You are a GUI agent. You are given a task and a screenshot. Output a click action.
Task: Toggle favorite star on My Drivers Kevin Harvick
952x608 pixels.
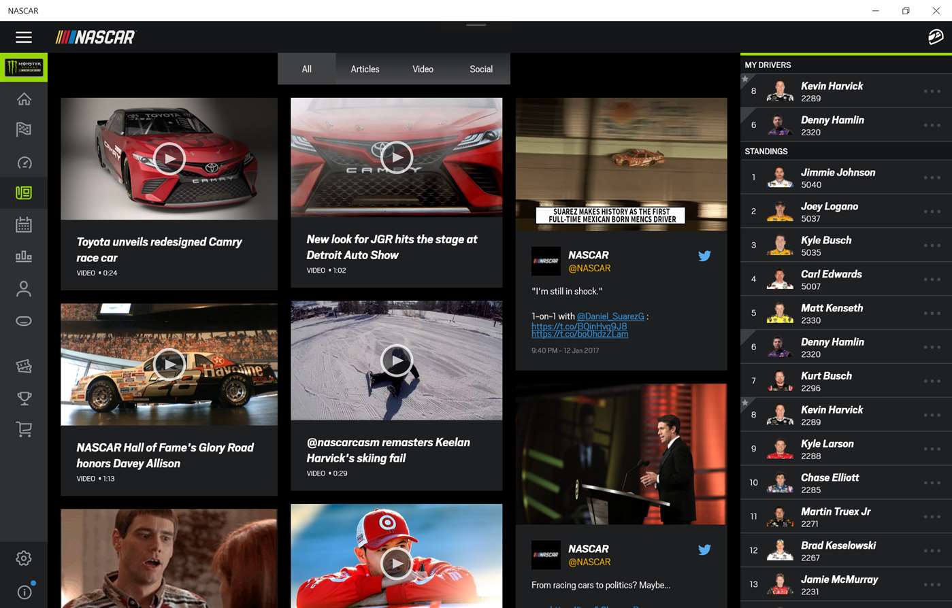(746, 79)
